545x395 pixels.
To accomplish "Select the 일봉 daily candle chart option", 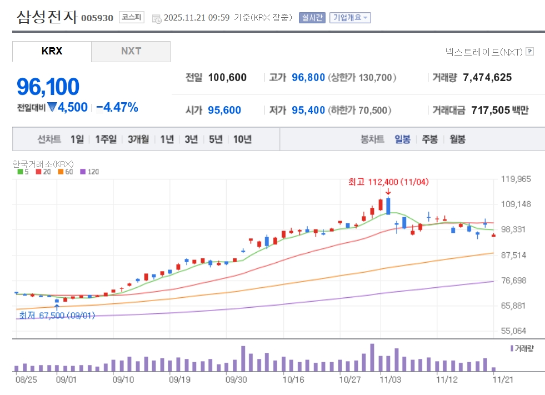I will click(402, 139).
